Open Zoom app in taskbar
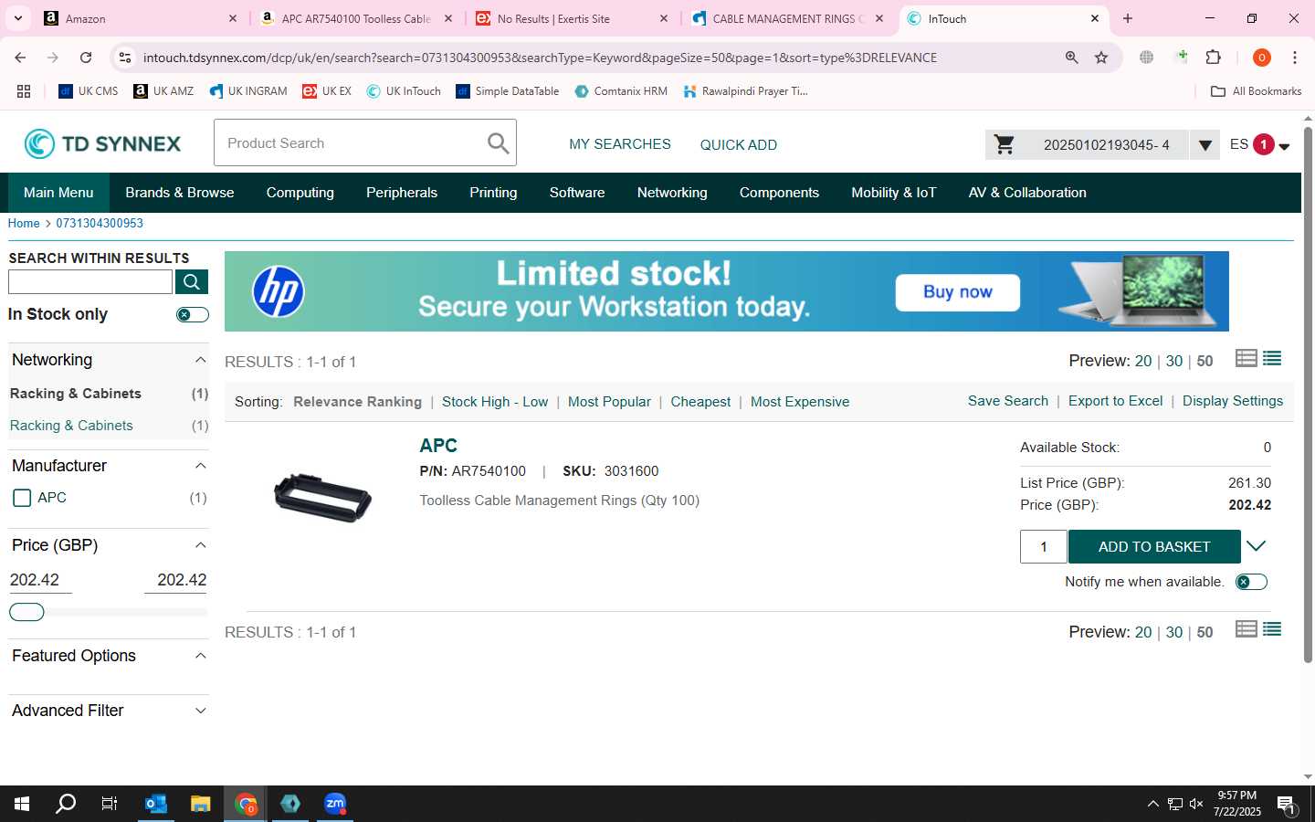 click(x=335, y=804)
